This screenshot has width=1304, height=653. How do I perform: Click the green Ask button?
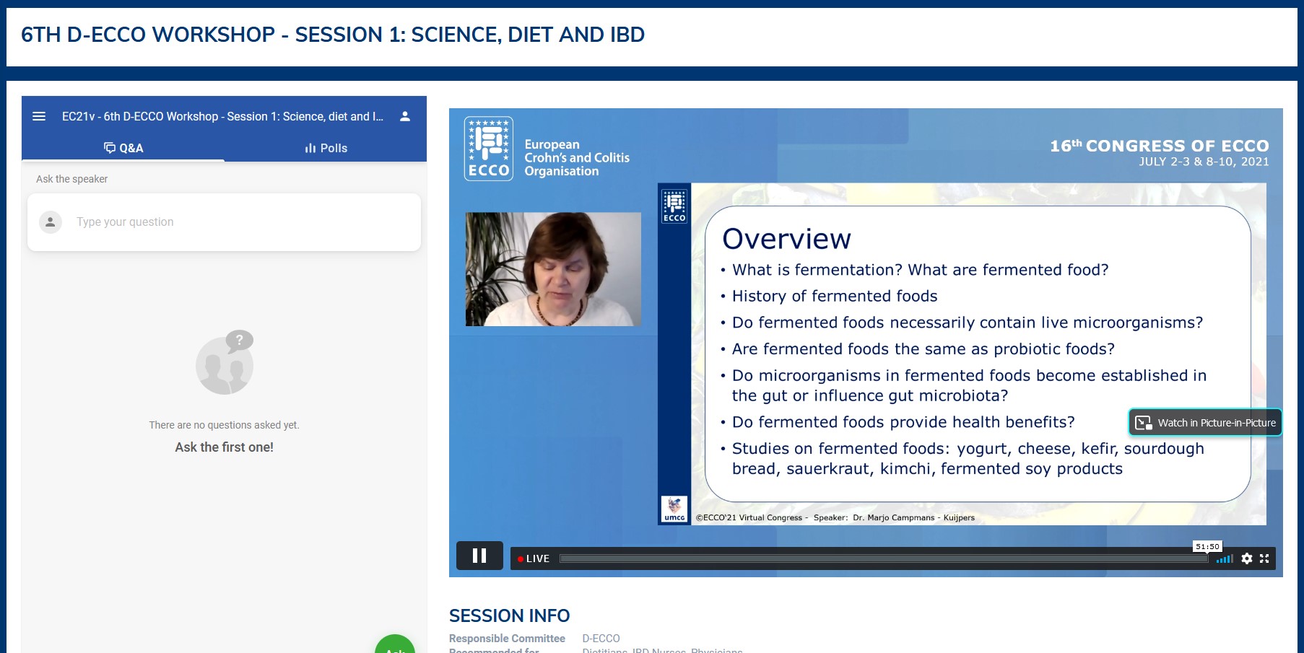point(395,644)
